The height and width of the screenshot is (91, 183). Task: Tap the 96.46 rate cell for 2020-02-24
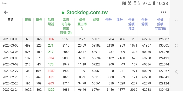point(82,89)
